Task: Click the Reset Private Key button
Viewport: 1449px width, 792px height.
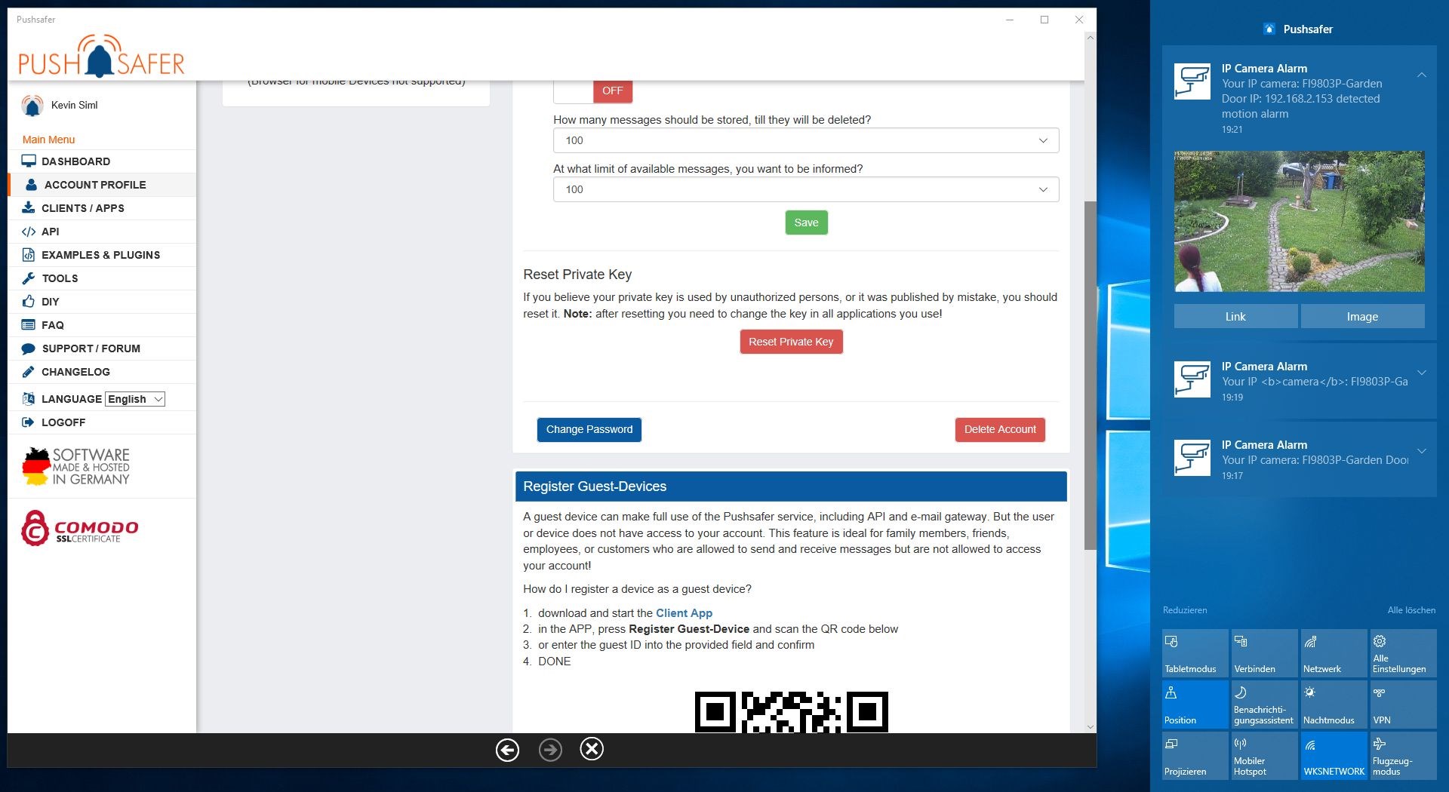Action: click(x=791, y=342)
